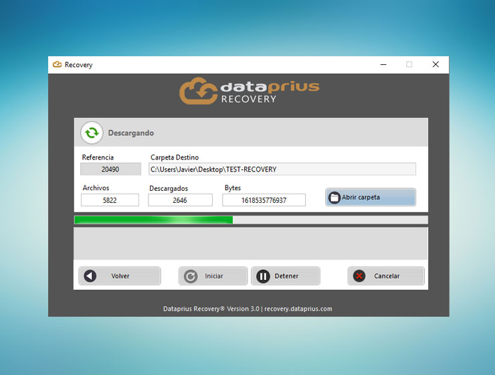Click the pause icon on the Detener button
Viewport: 495px width, 375px height.
263,276
